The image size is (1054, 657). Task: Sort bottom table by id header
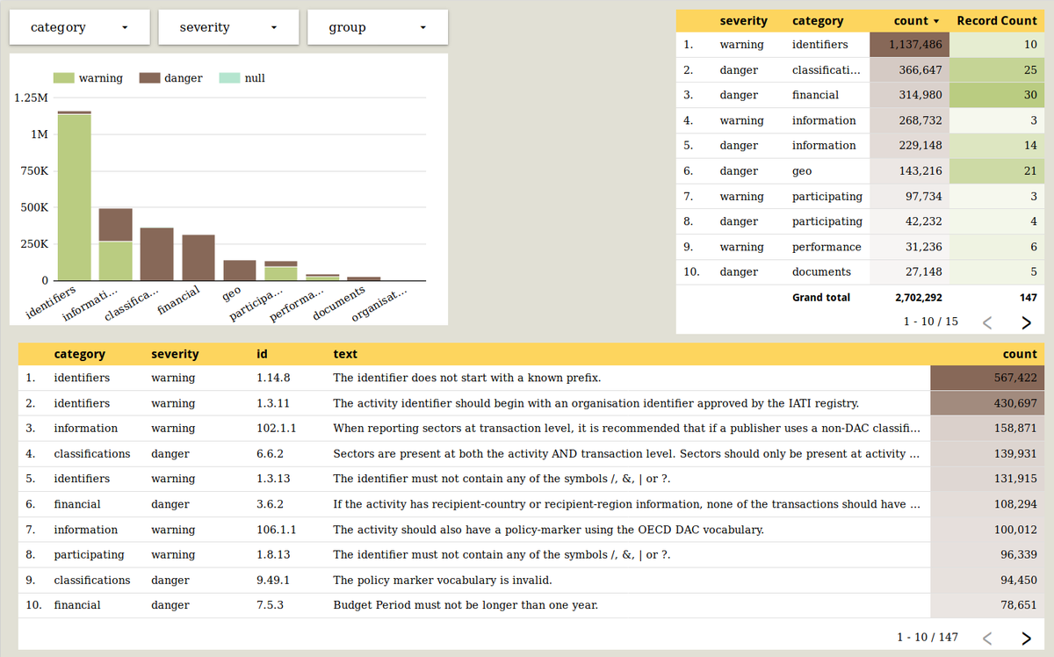(x=262, y=354)
